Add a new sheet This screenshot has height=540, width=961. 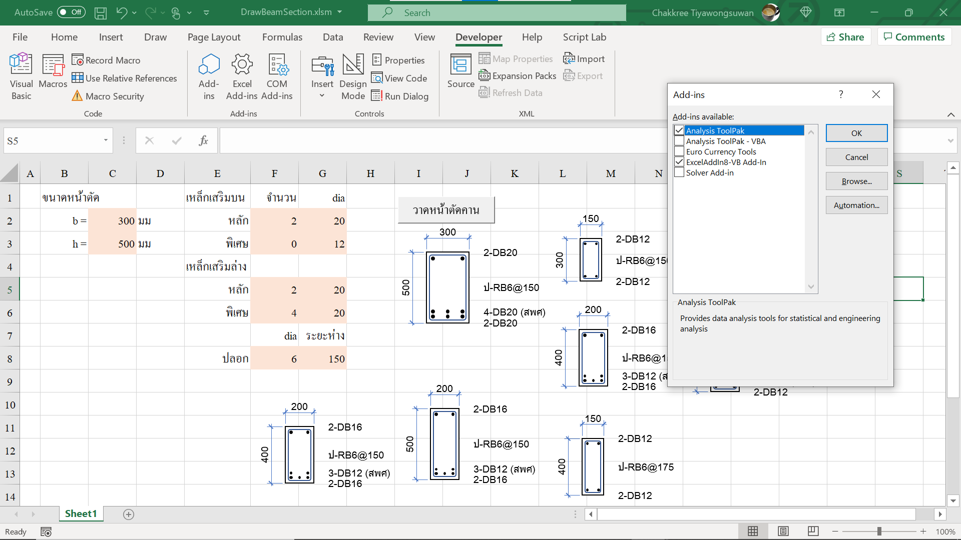pyautogui.click(x=129, y=514)
